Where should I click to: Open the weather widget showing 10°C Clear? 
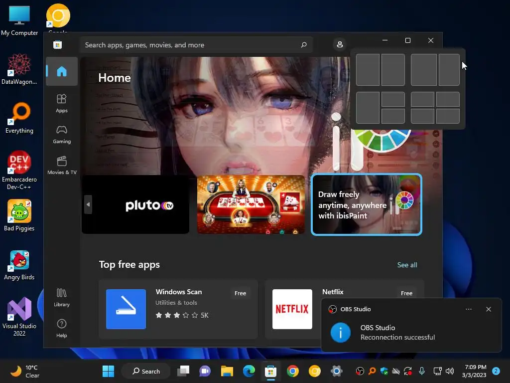pyautogui.click(x=25, y=371)
